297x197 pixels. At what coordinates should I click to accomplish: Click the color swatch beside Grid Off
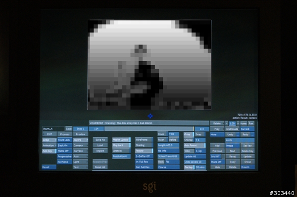pos(223,157)
